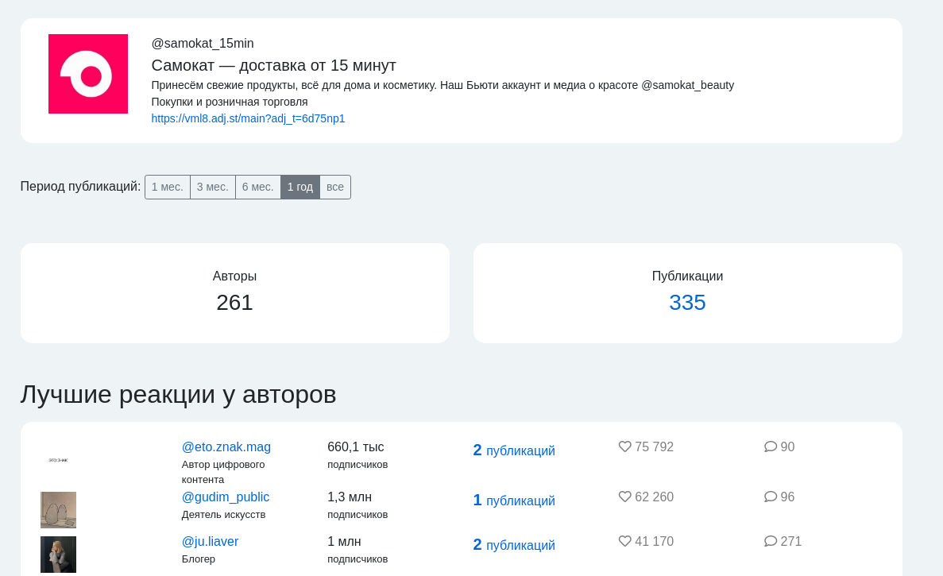The width and height of the screenshot is (943, 576).
Task: Open @gudim_public author profile
Action: pyautogui.click(x=226, y=497)
